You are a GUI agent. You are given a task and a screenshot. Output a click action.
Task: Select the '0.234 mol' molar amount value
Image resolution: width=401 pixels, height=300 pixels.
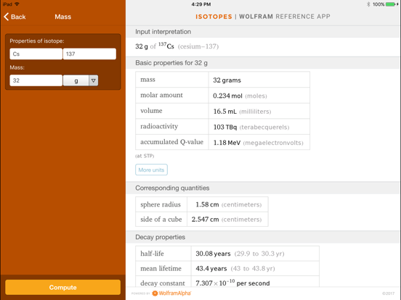pyautogui.click(x=227, y=96)
